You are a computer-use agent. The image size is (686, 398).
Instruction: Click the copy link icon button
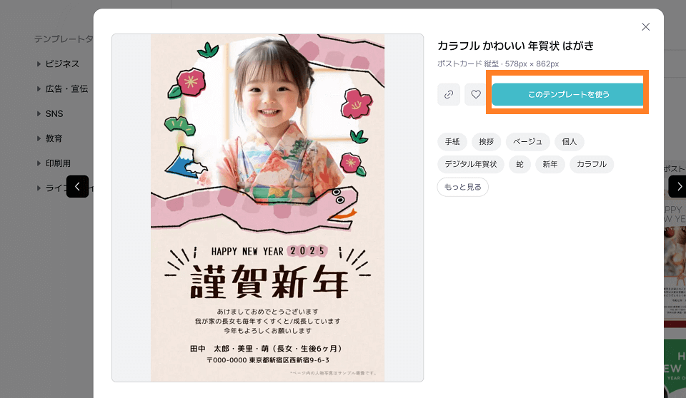[448, 94]
